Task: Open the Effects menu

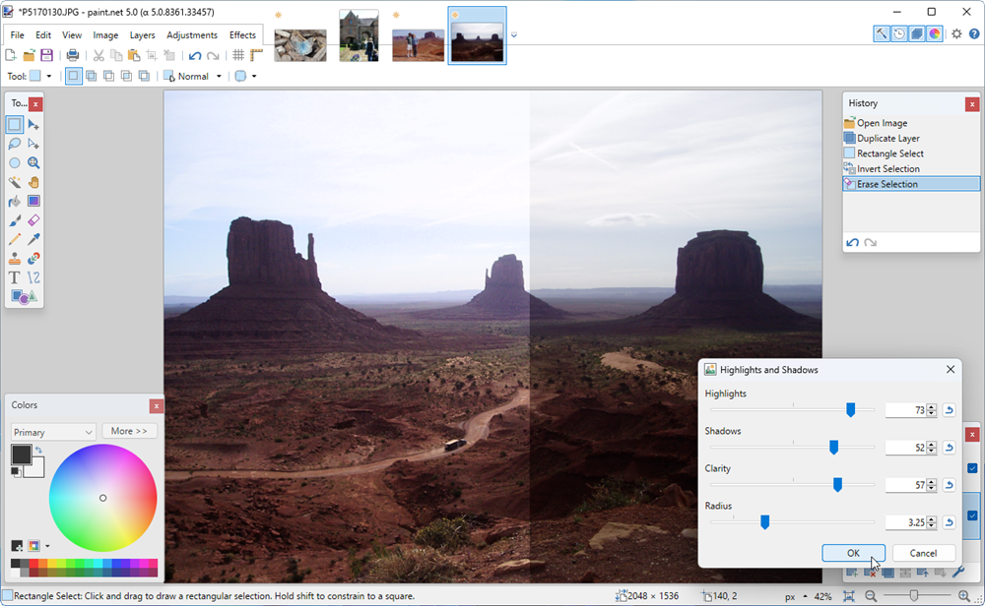Action: pos(242,35)
